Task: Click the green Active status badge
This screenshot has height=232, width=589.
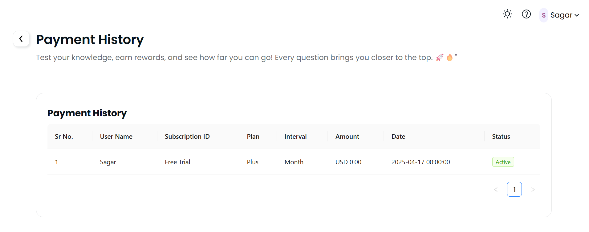Action: click(503, 162)
